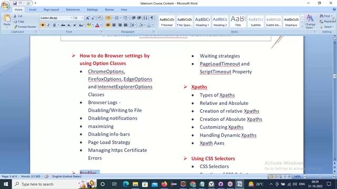Viewport: 337px width, 189px height.
Task: Open Microsoft Edge from the taskbar
Action: pyautogui.click(x=126, y=184)
